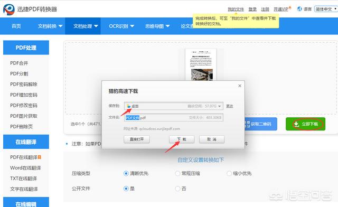
Task: Open PDF密码解除 in sidebar
Action: [x=24, y=84]
